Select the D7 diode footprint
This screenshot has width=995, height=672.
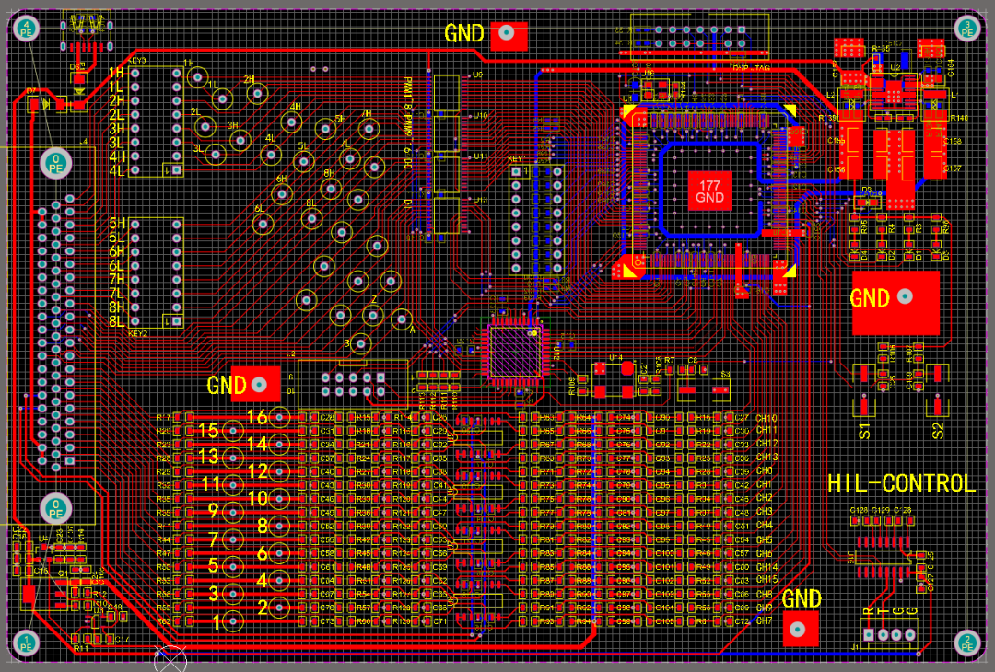[48, 104]
